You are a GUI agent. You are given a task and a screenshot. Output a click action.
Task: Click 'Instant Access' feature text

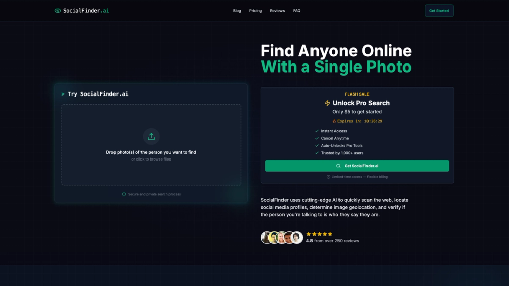(x=334, y=131)
